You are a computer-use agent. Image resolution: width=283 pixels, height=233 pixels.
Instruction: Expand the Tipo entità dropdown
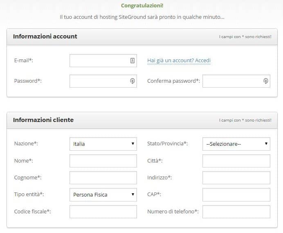point(103,195)
